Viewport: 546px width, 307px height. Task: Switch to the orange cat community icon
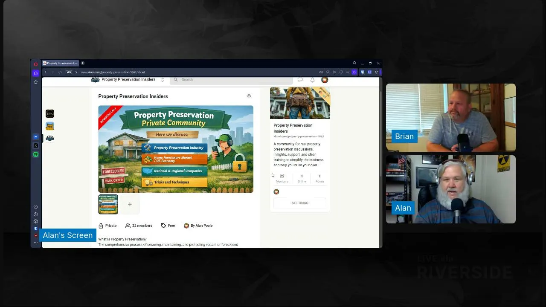(50, 126)
